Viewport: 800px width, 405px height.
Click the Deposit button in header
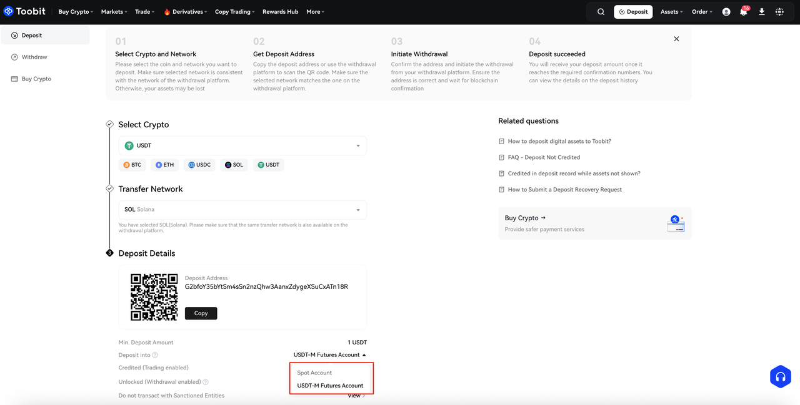click(633, 12)
